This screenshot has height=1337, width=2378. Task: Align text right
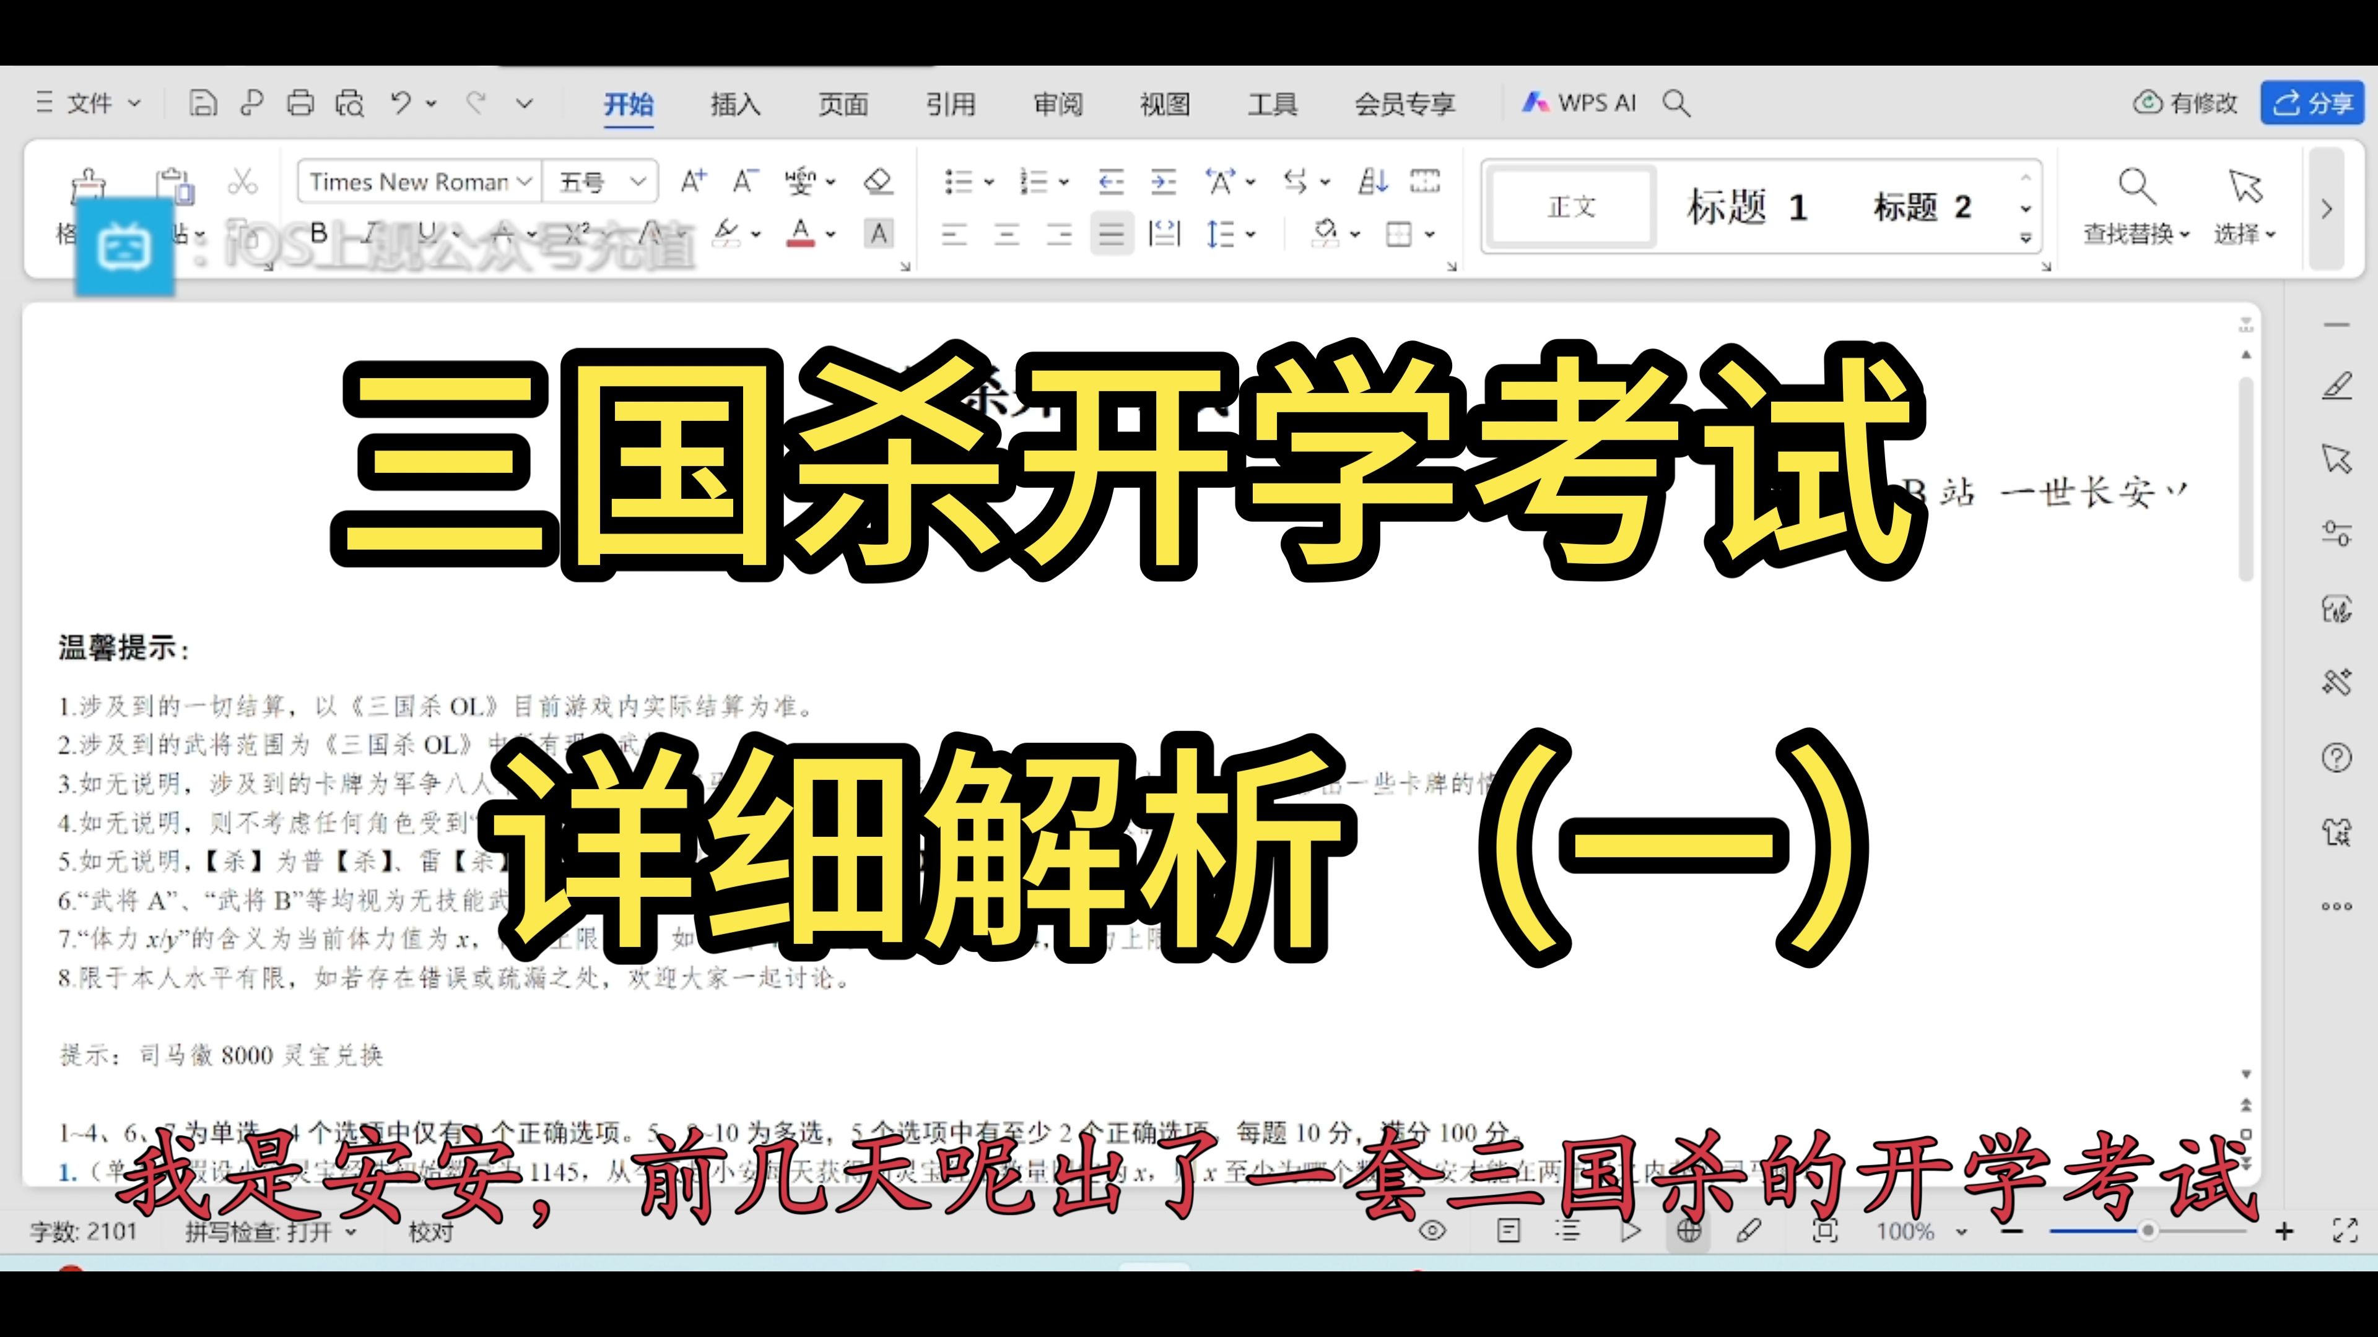pos(1059,235)
